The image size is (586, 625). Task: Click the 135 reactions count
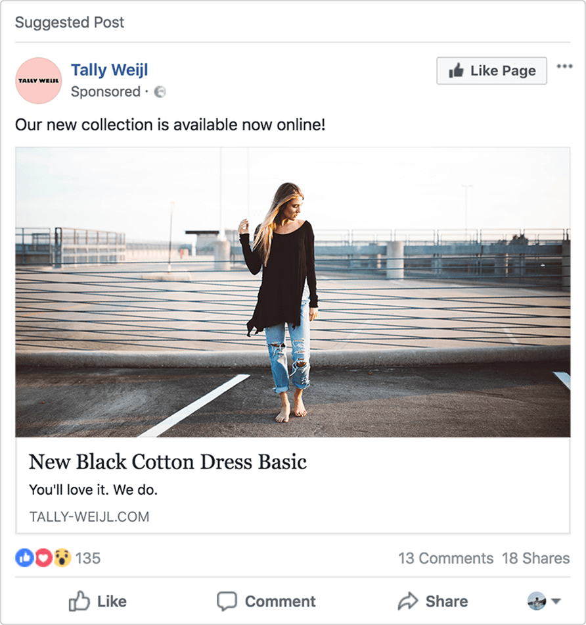(87, 558)
